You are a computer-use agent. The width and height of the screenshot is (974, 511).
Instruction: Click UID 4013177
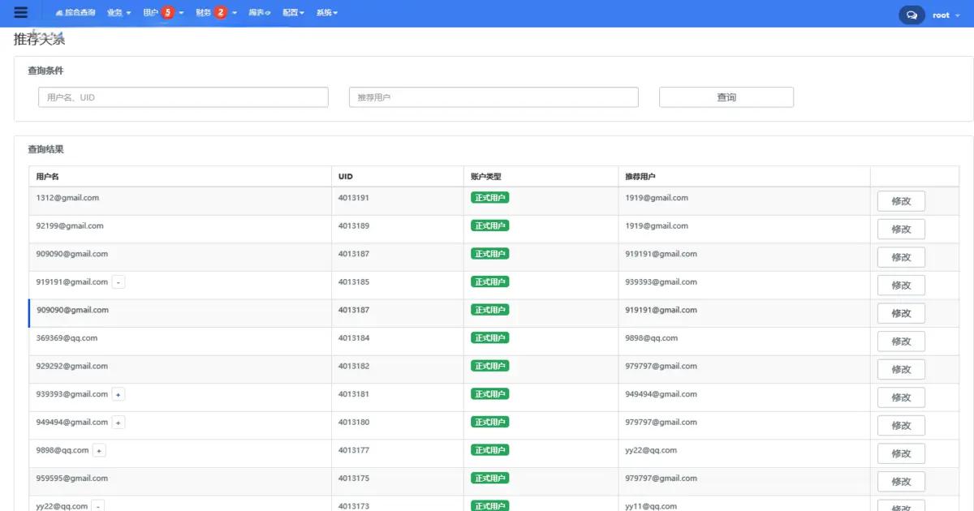[x=354, y=450]
